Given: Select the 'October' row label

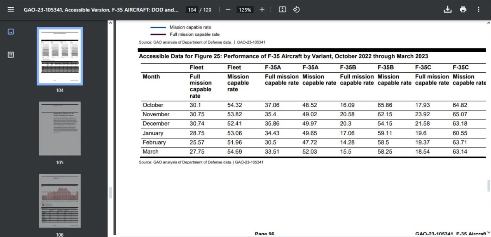Looking at the screenshot, I should (153, 105).
